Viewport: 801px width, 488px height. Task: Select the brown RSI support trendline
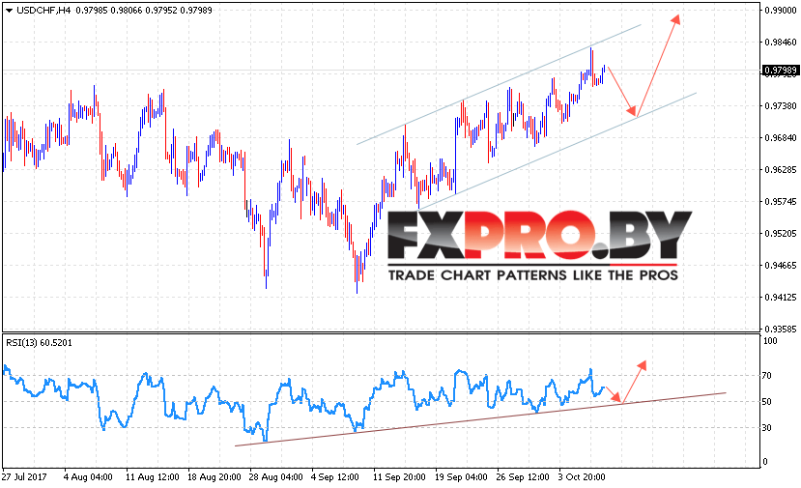point(480,419)
